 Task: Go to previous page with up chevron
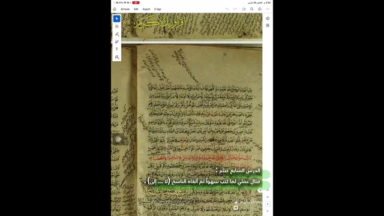[268, 190]
